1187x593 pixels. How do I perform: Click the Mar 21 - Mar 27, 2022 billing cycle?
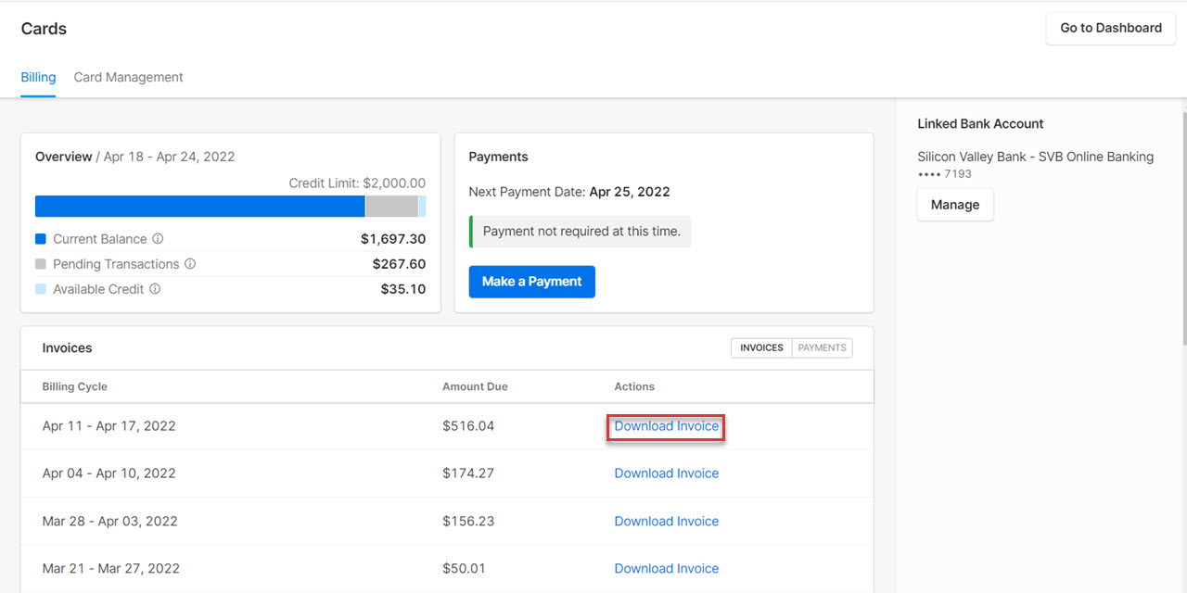click(111, 569)
